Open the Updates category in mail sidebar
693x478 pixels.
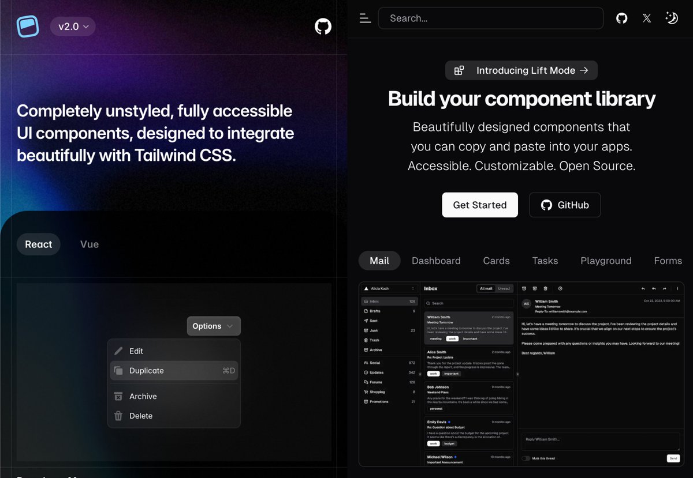pyautogui.click(x=389, y=372)
